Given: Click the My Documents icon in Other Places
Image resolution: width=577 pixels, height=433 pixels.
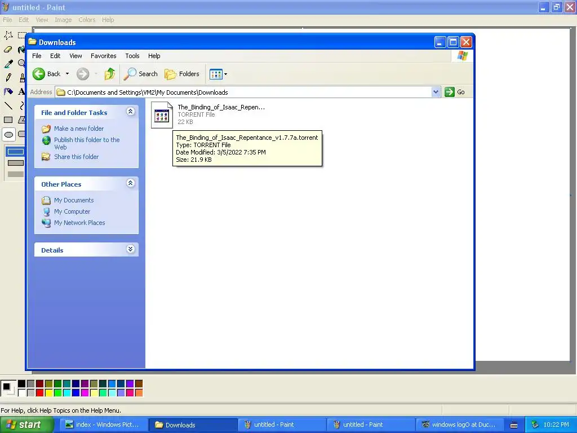Looking at the screenshot, I should [46, 200].
